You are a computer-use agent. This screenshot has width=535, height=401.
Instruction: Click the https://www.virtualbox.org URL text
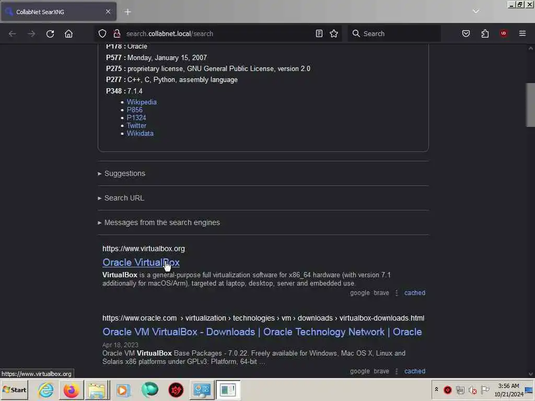144,249
